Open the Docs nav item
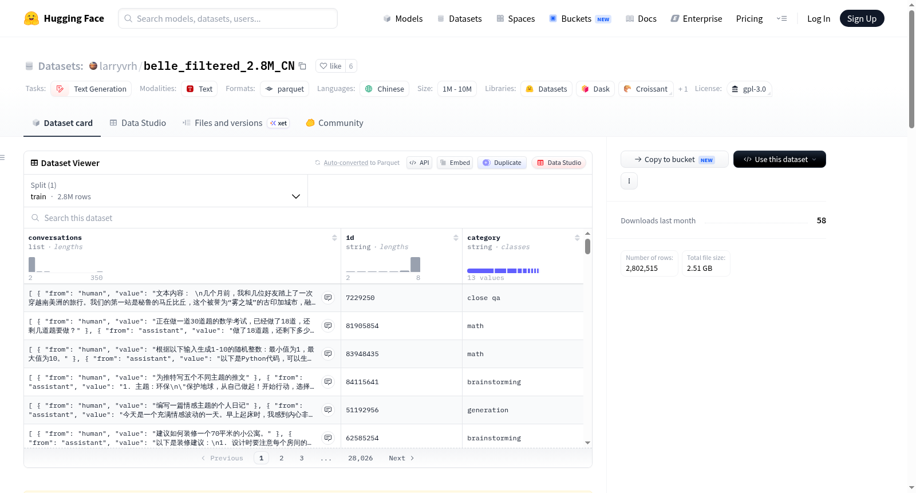The width and height of the screenshot is (916, 493). [x=641, y=18]
